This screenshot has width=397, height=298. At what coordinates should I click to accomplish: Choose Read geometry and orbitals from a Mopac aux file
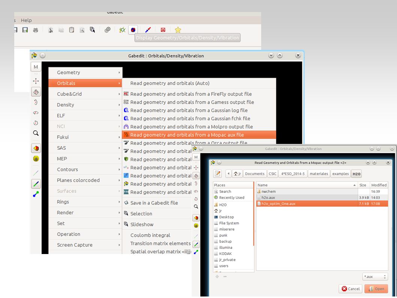pyautogui.click(x=199, y=135)
